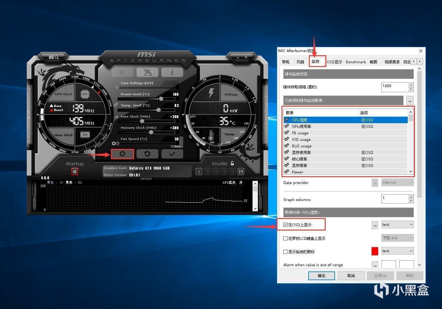Toggle 显存使用率 graph checkmark
Viewport: 442px width, 309px height.
287,152
